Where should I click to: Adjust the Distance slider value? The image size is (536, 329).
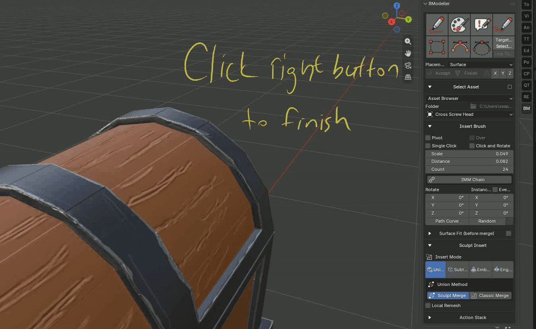(x=469, y=162)
